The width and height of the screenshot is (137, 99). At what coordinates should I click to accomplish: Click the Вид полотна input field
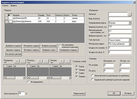(120, 18)
